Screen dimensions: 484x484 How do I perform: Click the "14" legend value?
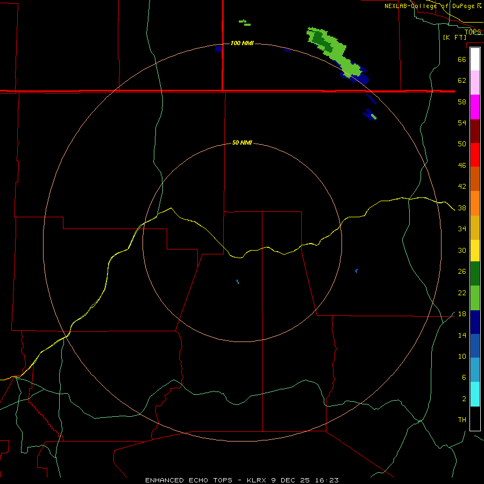pyautogui.click(x=462, y=335)
